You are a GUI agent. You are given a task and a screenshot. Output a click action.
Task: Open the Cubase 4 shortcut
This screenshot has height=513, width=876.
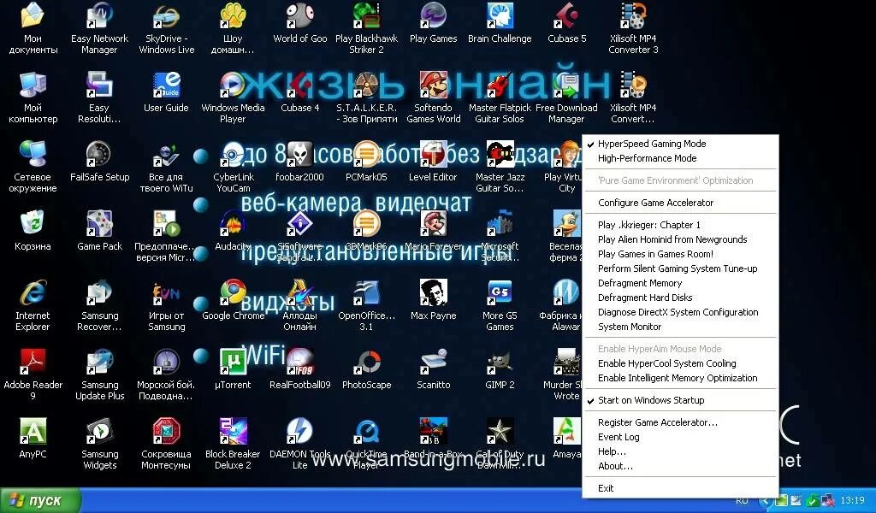[x=300, y=85]
